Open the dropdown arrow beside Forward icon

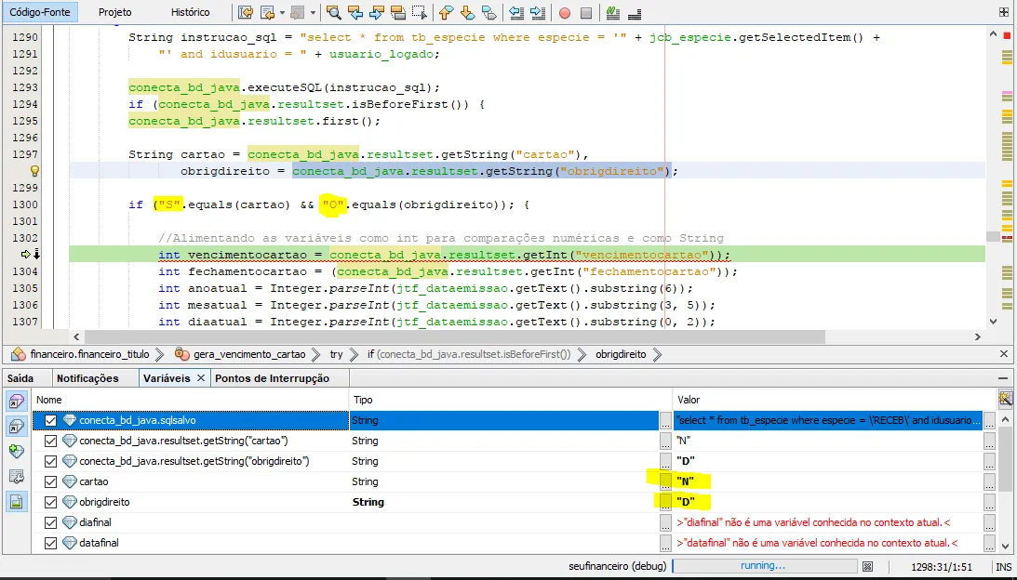pos(313,13)
